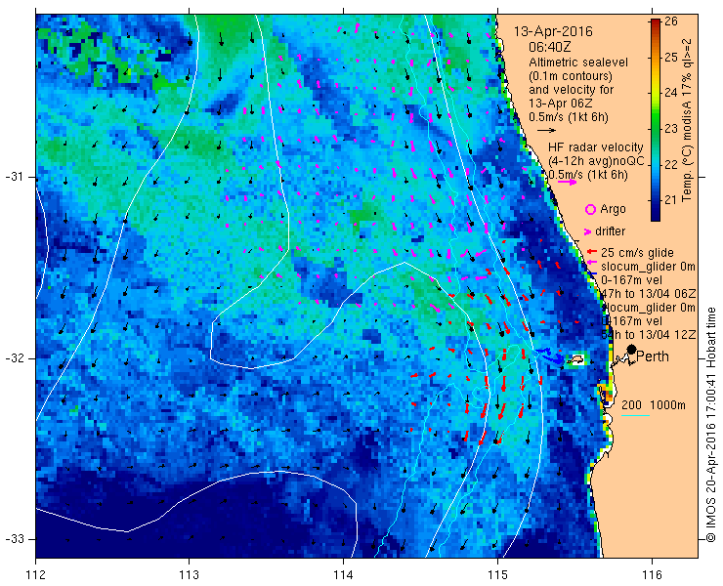Click the 'drifter' legend label

(x=610, y=231)
